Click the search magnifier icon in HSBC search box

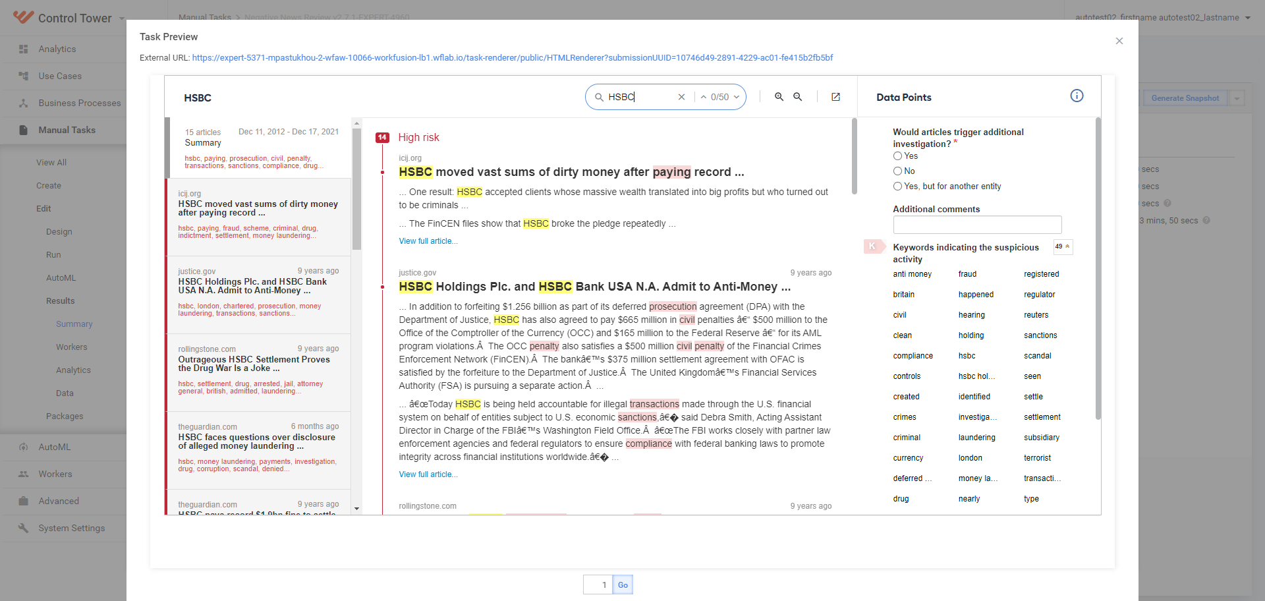click(x=599, y=97)
